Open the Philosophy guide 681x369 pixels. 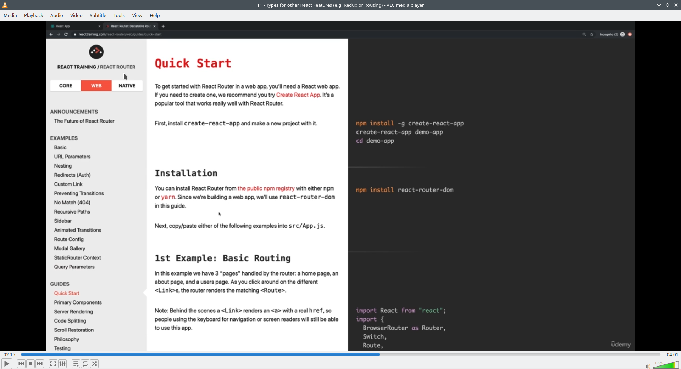66,339
